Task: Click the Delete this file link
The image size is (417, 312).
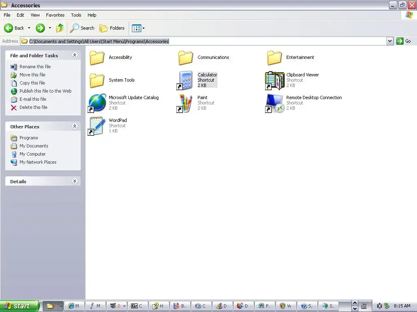Action: pyautogui.click(x=33, y=107)
